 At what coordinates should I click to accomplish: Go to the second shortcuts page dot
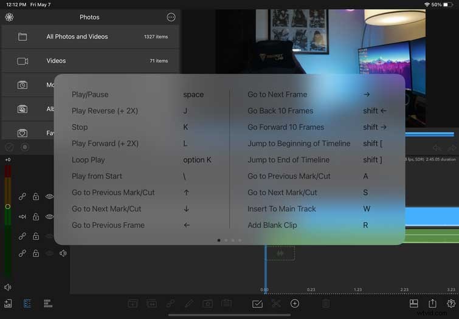pyautogui.click(x=226, y=240)
